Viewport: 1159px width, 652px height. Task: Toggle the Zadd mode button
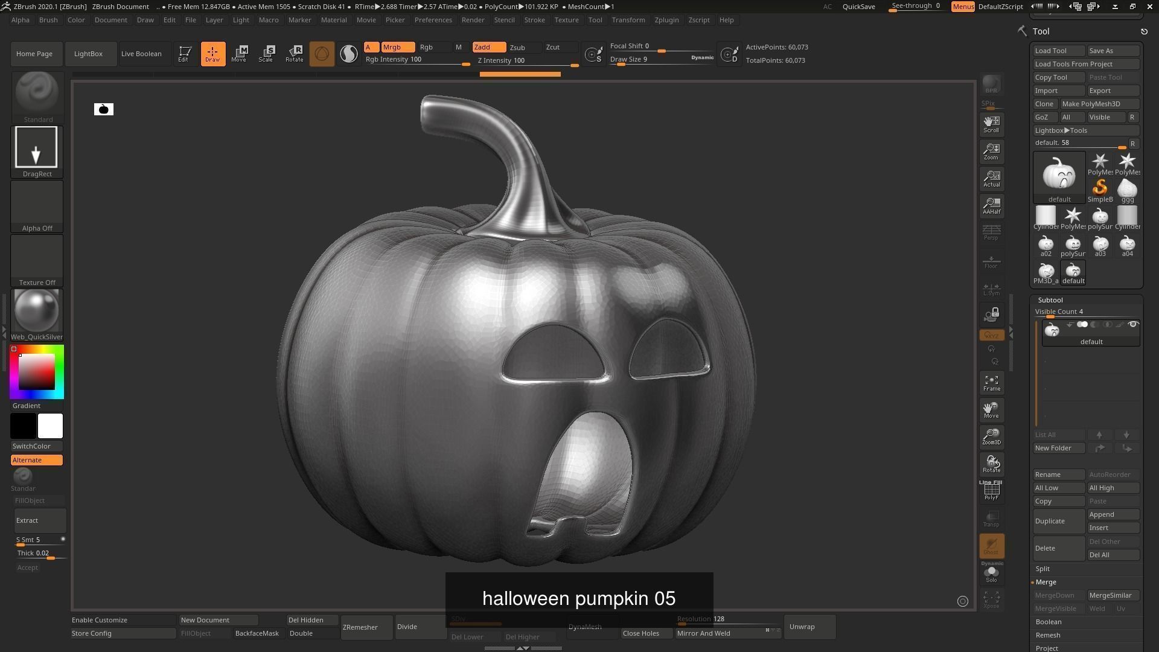point(489,47)
